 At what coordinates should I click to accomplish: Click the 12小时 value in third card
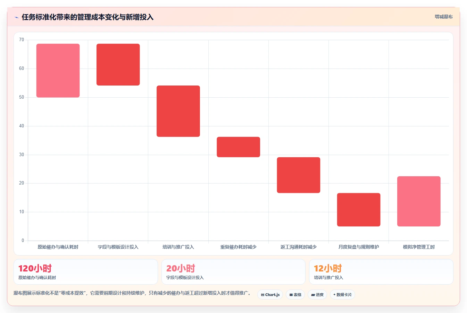pyautogui.click(x=328, y=268)
